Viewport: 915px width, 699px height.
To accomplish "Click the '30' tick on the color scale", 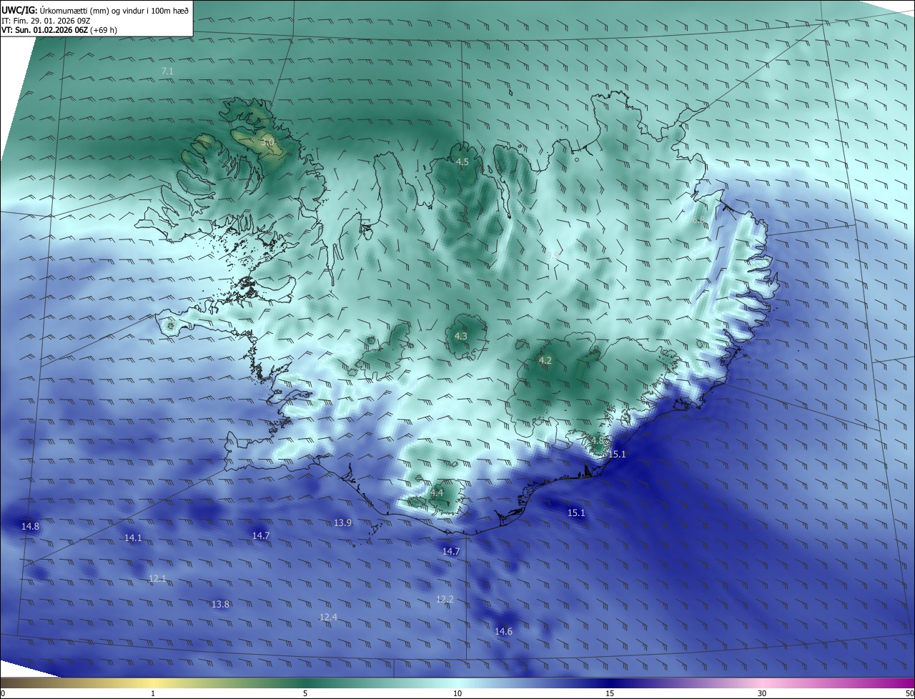I will (x=762, y=693).
